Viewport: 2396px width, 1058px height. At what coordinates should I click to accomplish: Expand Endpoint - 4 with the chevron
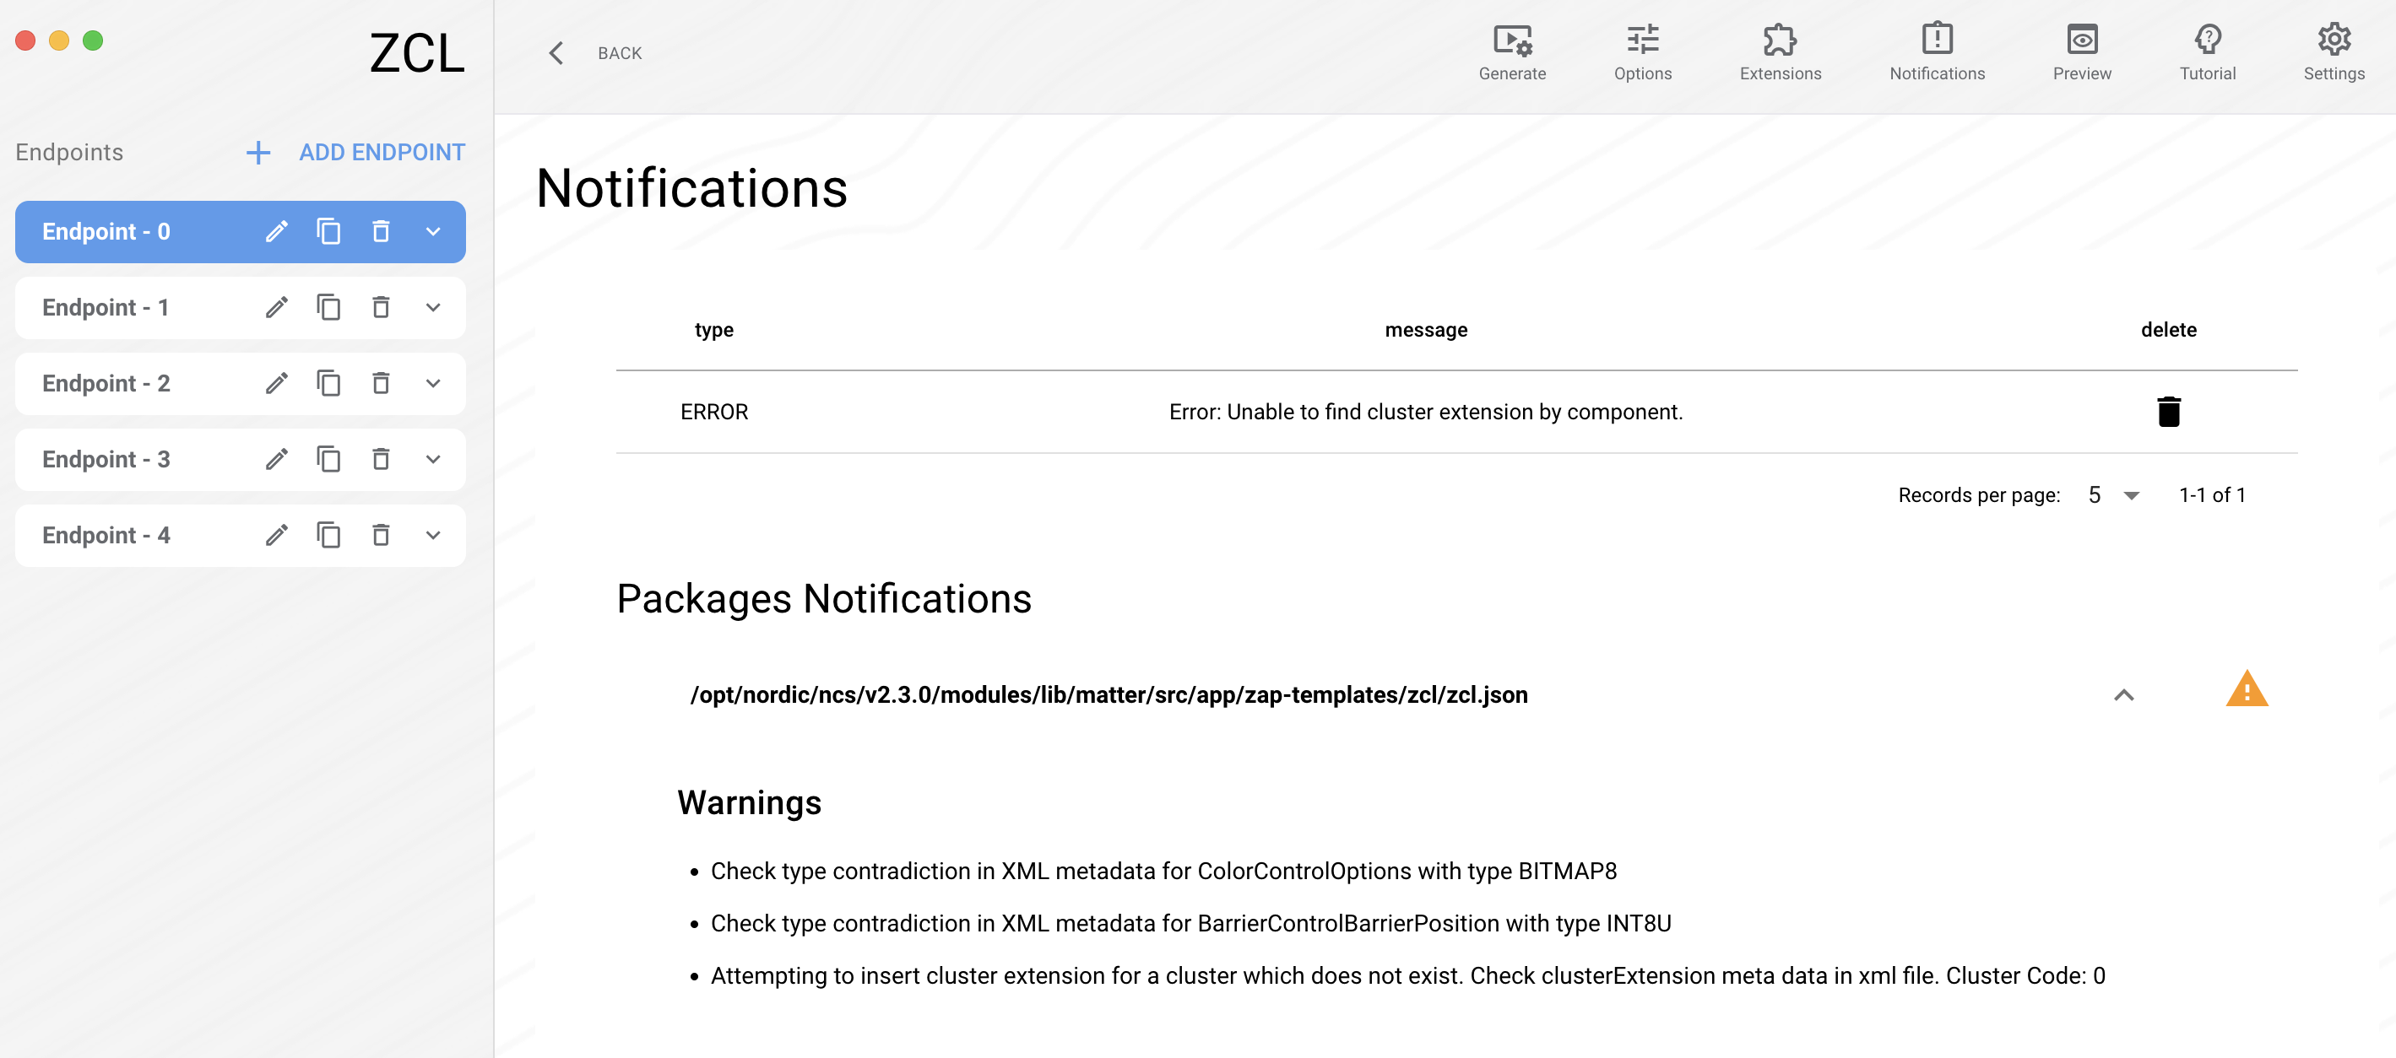[x=432, y=536]
